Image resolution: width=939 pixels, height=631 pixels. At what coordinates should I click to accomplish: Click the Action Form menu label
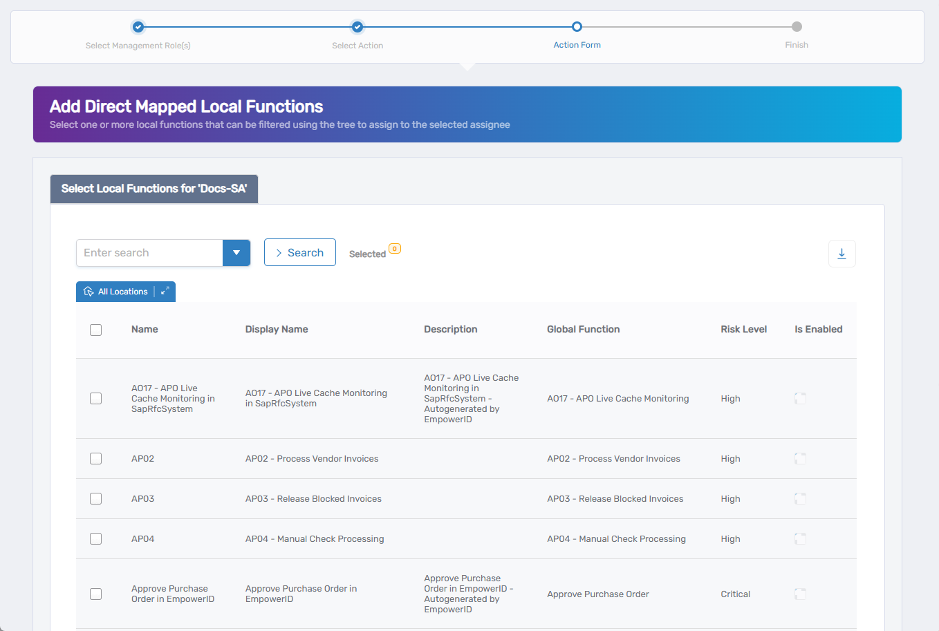tap(577, 44)
